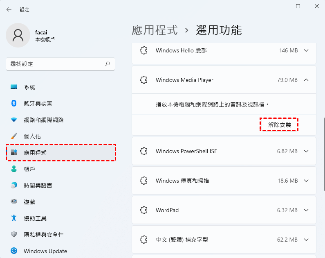Click the 146 MB size value
This screenshot has height=258, width=325.
pyautogui.click(x=289, y=50)
